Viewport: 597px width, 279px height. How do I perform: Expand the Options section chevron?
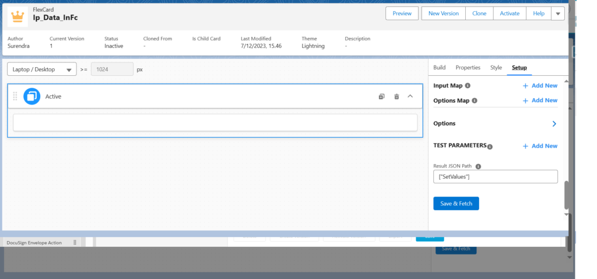tap(554, 124)
